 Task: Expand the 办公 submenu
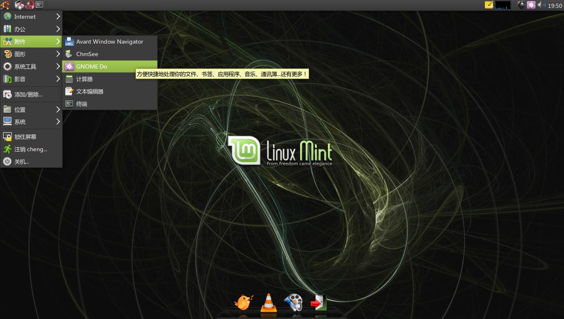32,29
